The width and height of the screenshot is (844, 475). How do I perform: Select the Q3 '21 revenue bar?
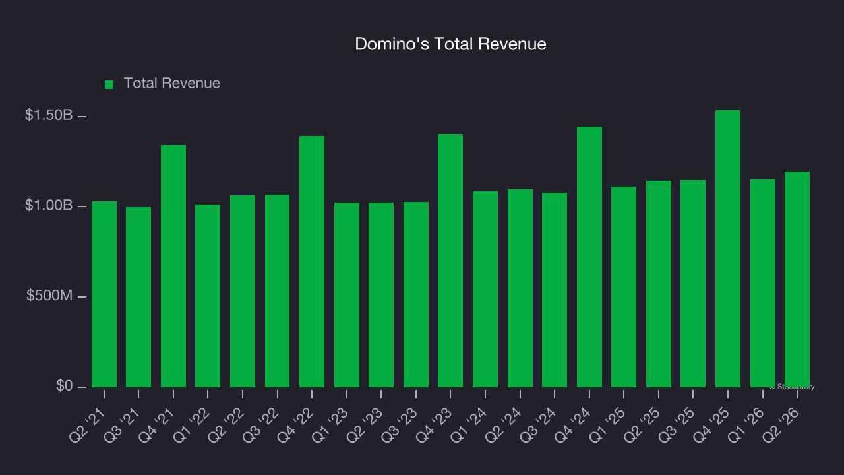[x=138, y=297]
